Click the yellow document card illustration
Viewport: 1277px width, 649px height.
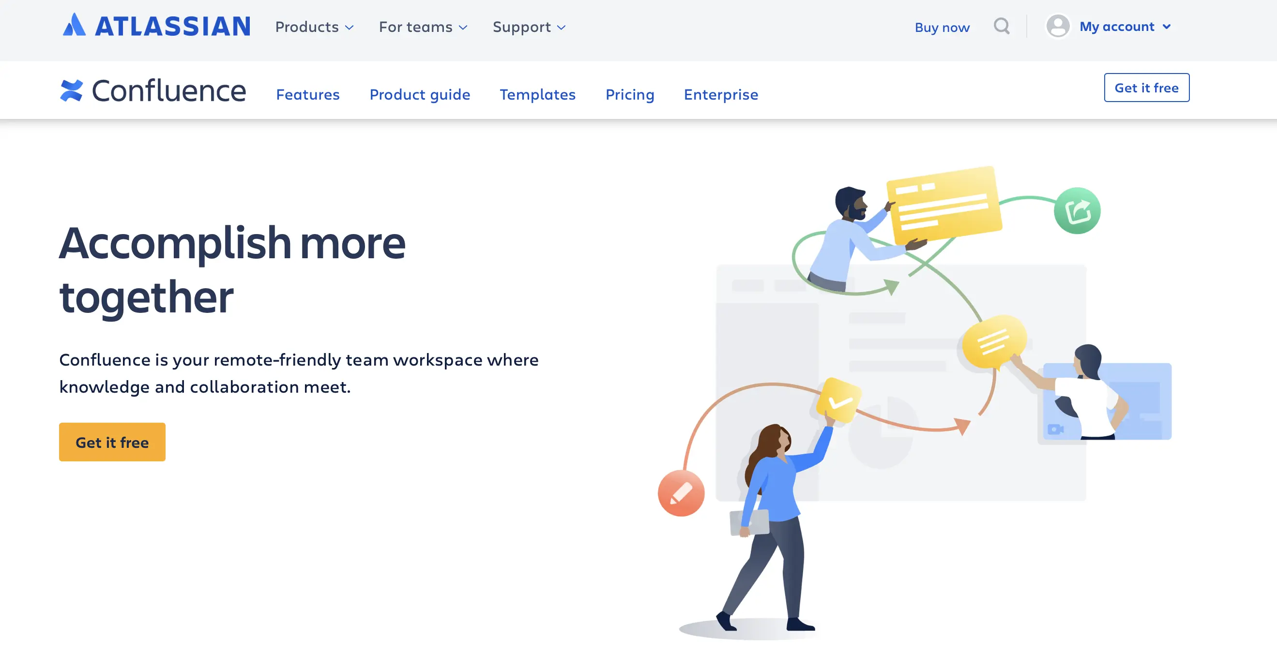click(943, 205)
